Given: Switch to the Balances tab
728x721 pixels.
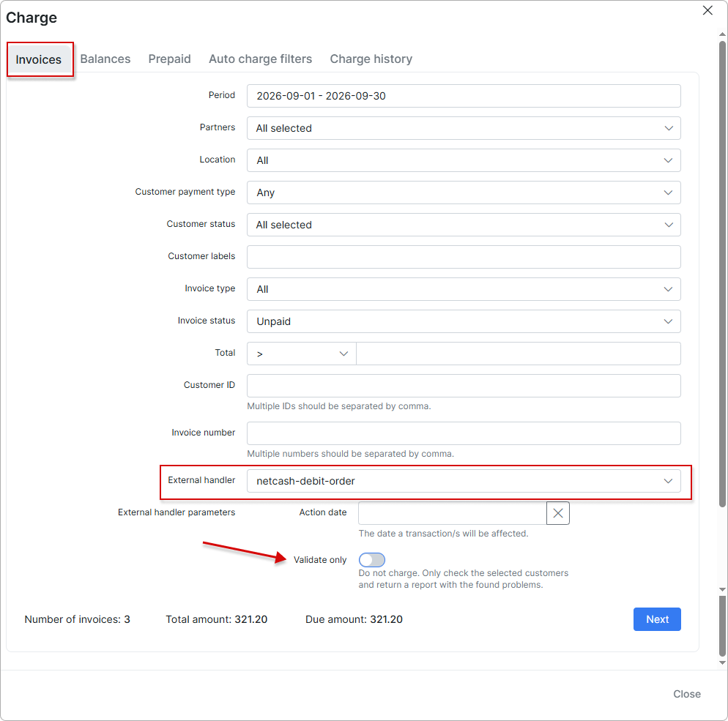Looking at the screenshot, I should 105,59.
